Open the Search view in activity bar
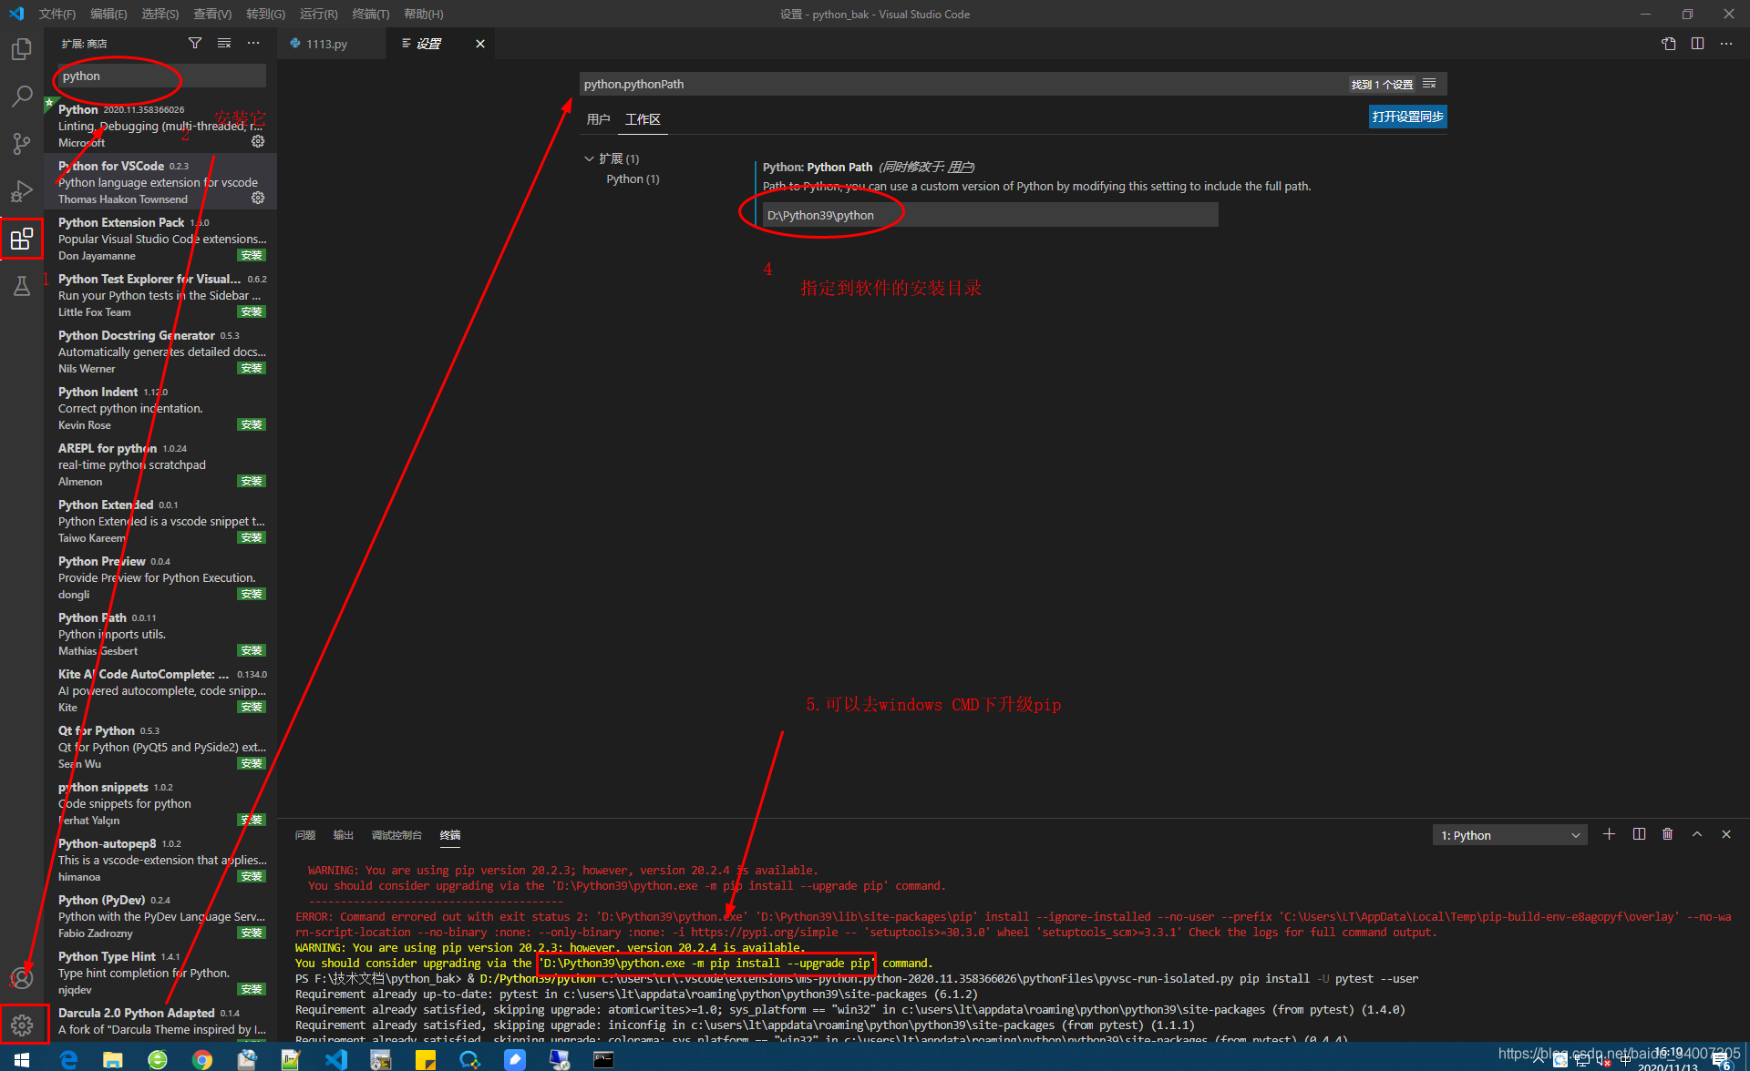Viewport: 1750px width, 1071px height. pyautogui.click(x=22, y=97)
